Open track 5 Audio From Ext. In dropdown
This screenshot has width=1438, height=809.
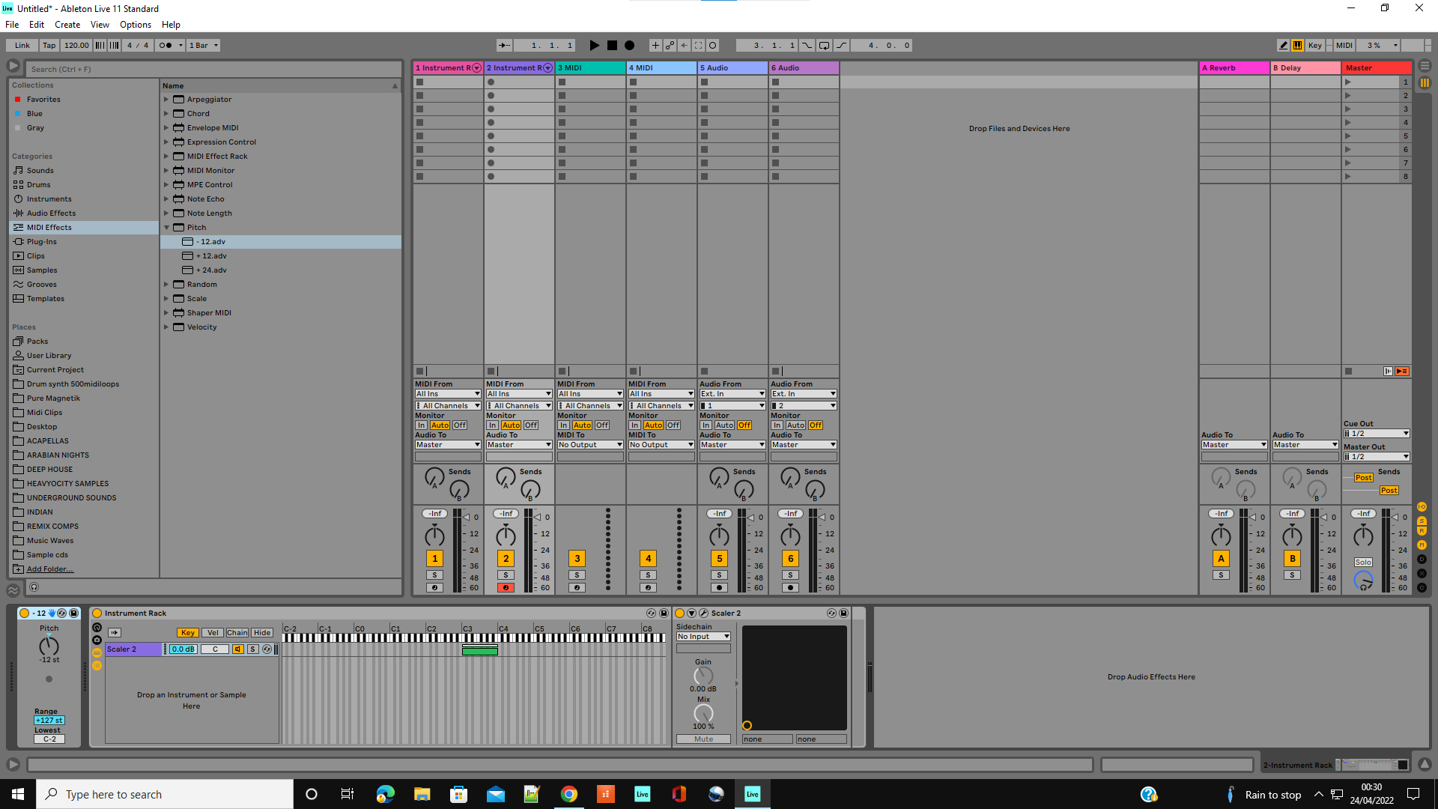click(732, 394)
